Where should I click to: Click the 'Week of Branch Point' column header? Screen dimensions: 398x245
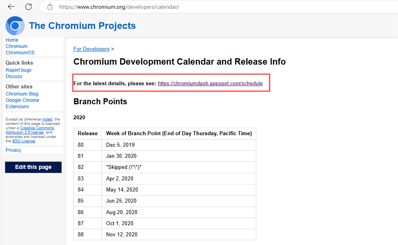click(179, 134)
